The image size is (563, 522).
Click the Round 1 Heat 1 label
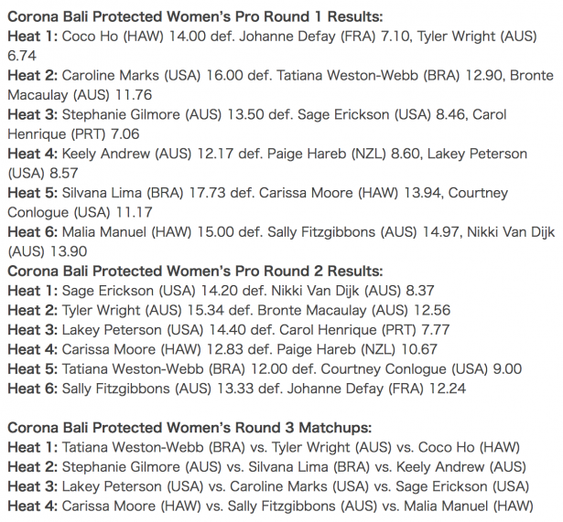[x=33, y=37]
